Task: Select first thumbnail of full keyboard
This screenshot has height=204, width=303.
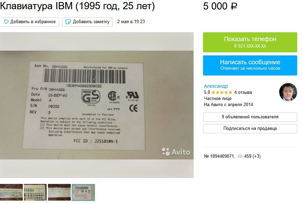Action: point(11,192)
